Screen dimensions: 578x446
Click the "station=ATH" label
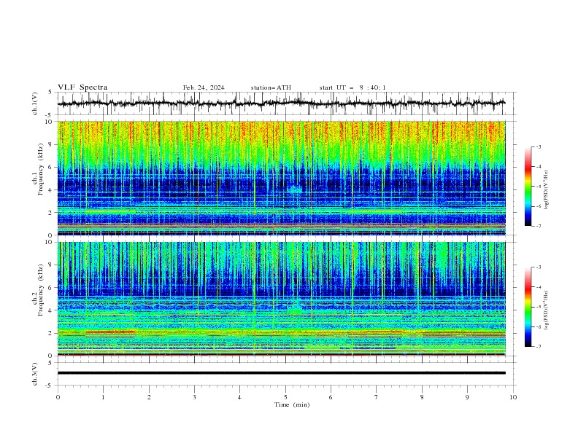(271, 87)
